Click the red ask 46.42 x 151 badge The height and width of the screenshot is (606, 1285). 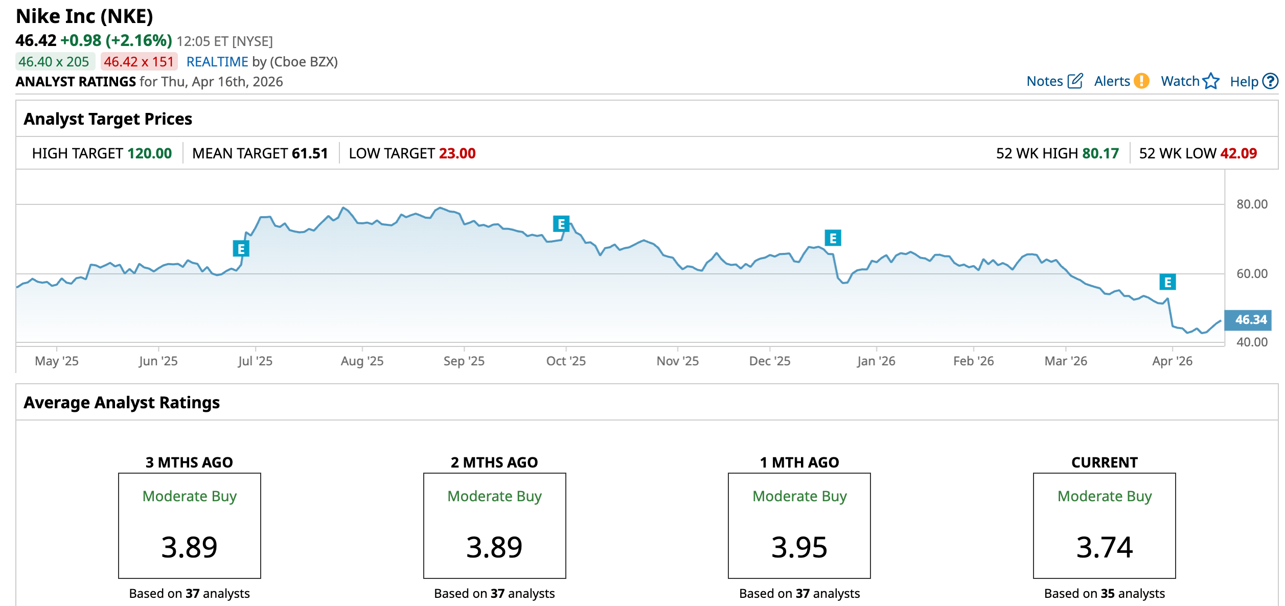click(x=139, y=62)
